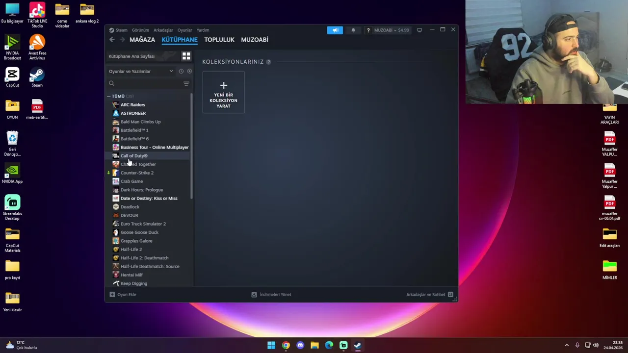Open Arkadaşlar ve Sohbet
This screenshot has height=353, width=628.
430,295
